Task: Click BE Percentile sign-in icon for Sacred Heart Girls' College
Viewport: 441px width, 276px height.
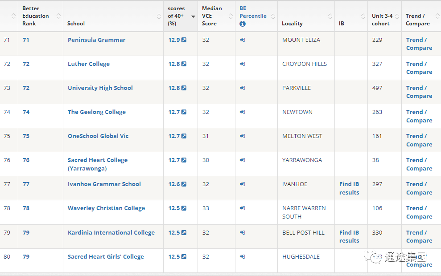Action: 243,256
